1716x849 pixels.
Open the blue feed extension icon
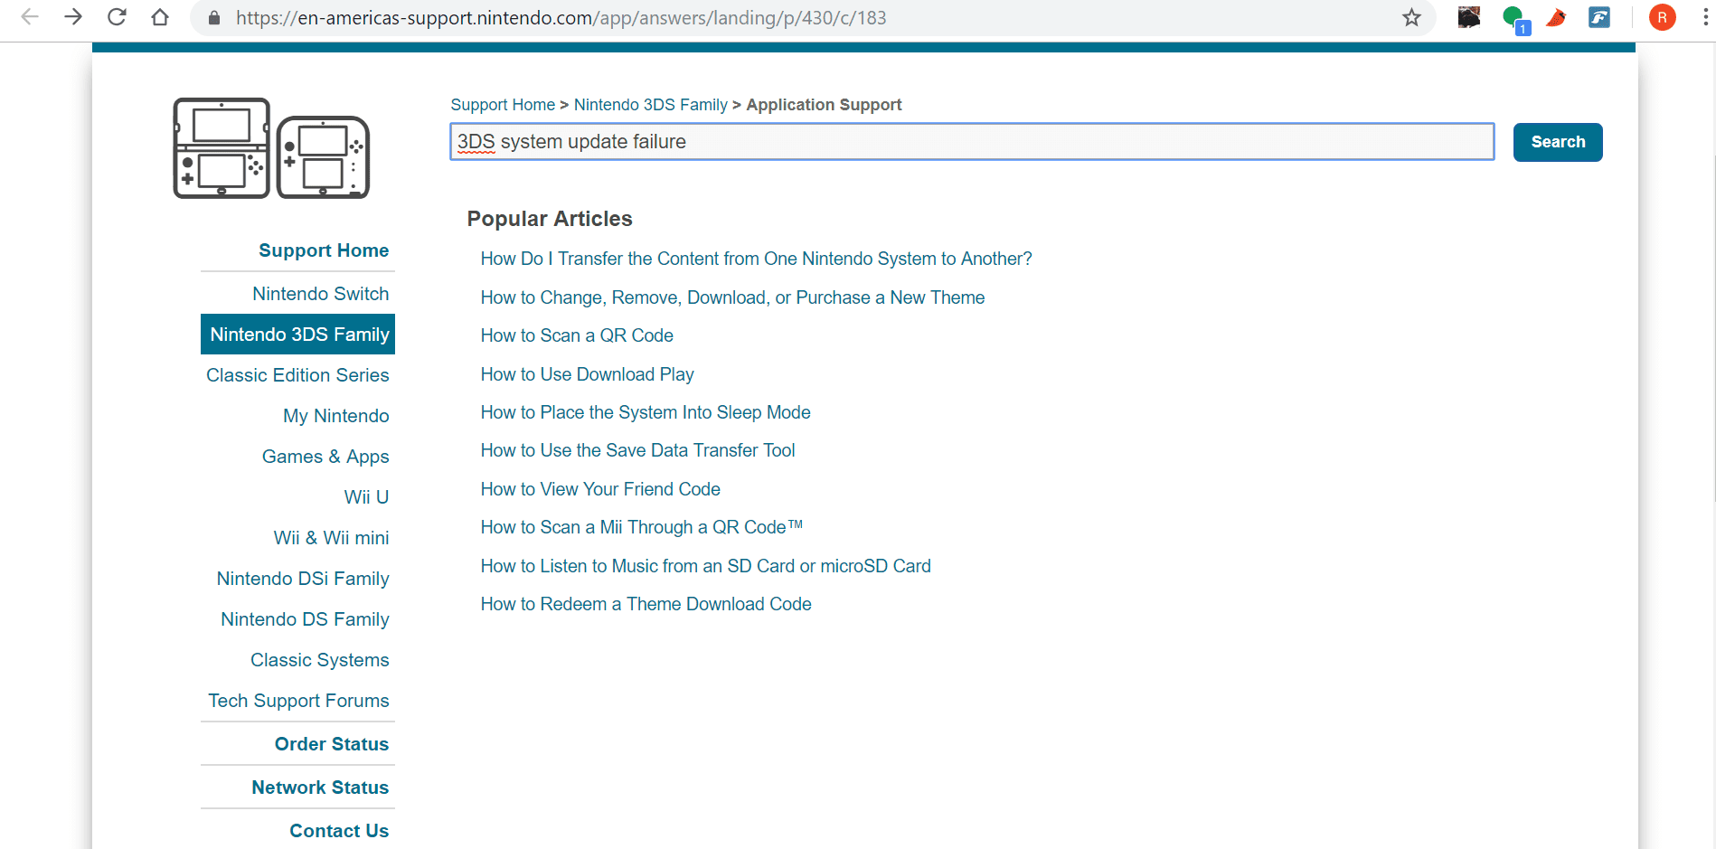coord(1599,17)
